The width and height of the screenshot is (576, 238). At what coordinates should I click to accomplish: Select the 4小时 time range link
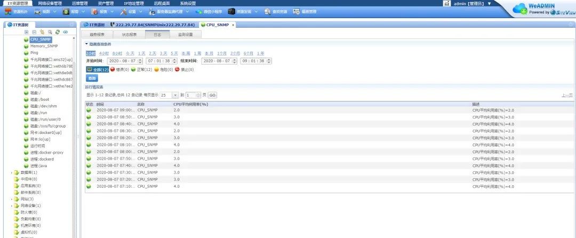click(104, 53)
